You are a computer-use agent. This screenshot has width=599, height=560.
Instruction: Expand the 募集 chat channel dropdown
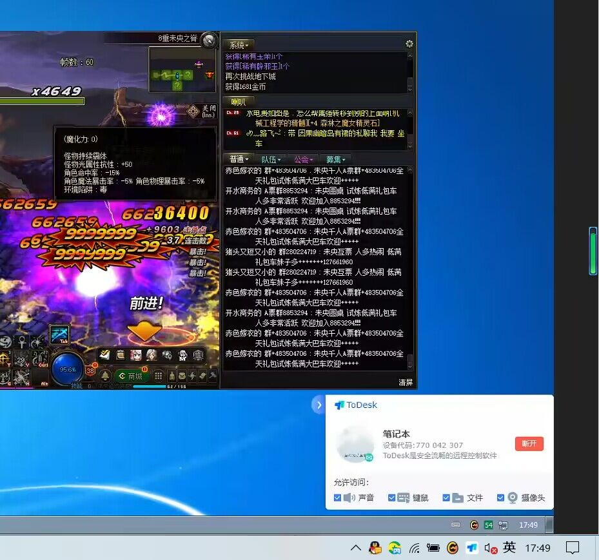pyautogui.click(x=336, y=159)
